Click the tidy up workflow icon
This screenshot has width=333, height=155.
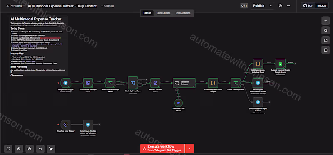pyautogui.click(x=51, y=149)
